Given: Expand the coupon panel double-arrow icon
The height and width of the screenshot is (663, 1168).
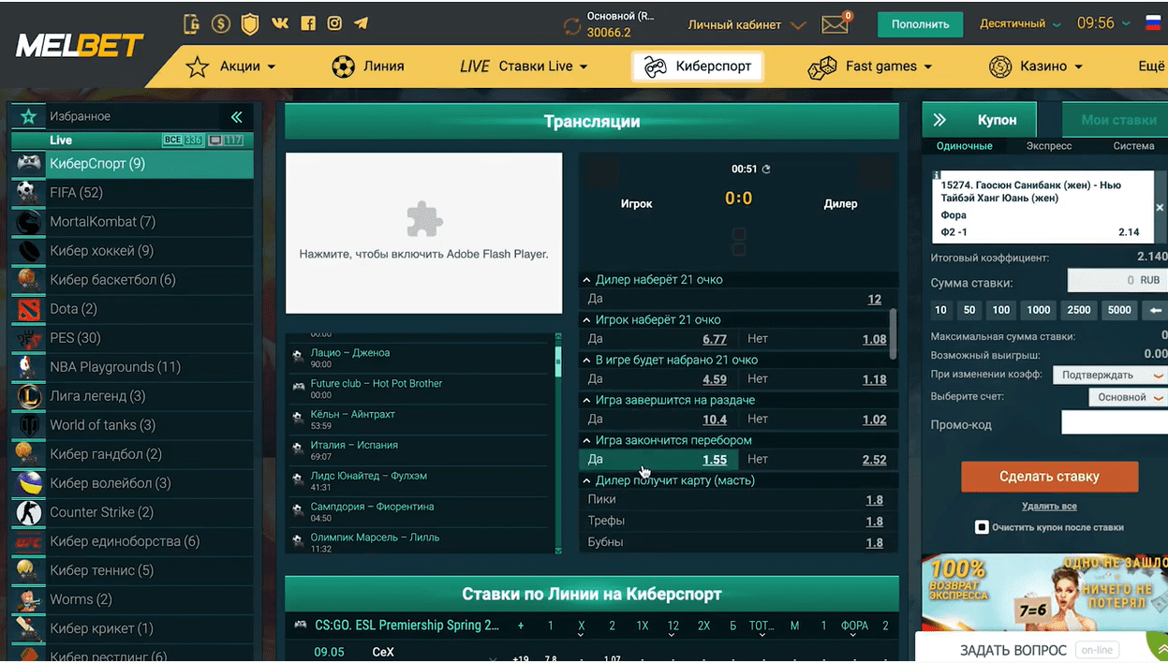Looking at the screenshot, I should click(x=939, y=120).
